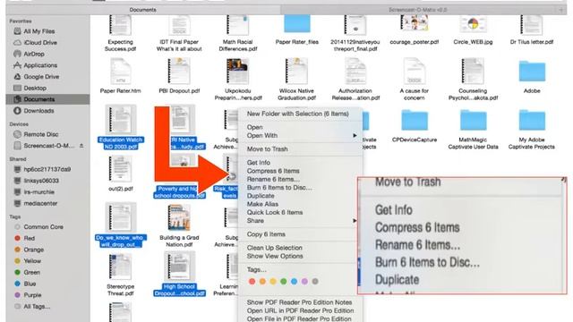Select Wilcox Native Graduation.pdf file
573x322 pixels.
click(x=296, y=72)
